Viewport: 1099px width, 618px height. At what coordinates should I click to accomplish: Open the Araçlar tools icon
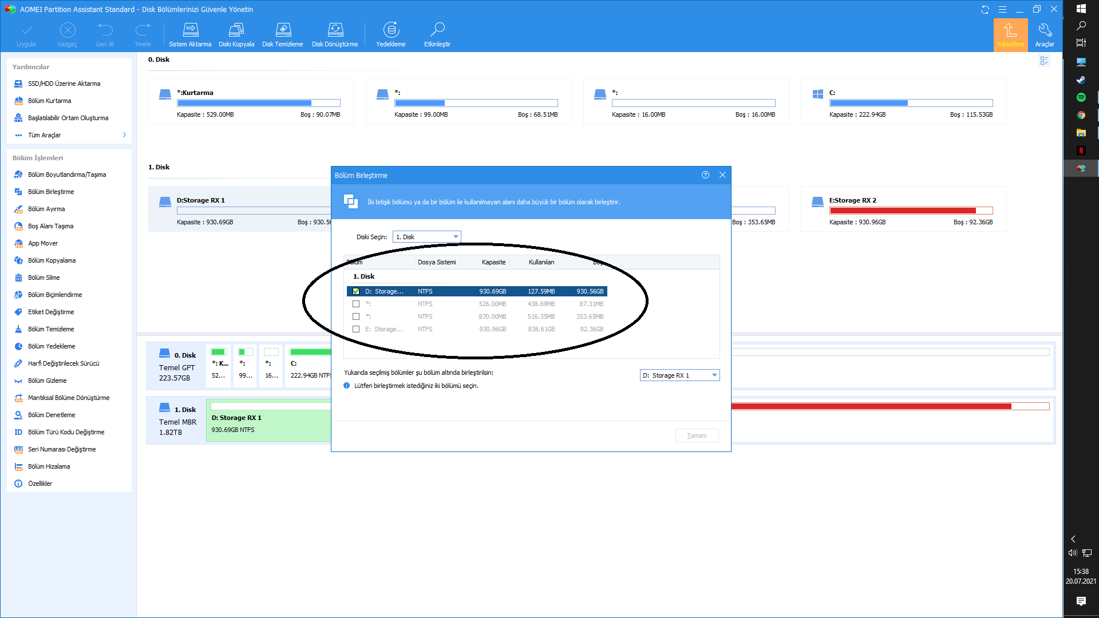click(1045, 30)
